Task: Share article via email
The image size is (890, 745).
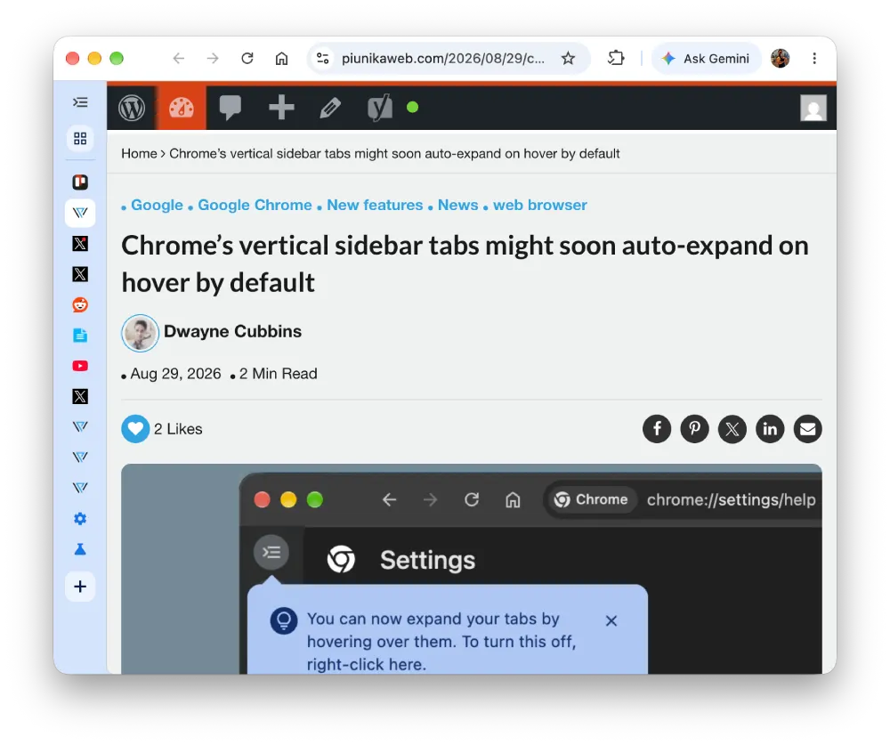Action: [x=808, y=429]
